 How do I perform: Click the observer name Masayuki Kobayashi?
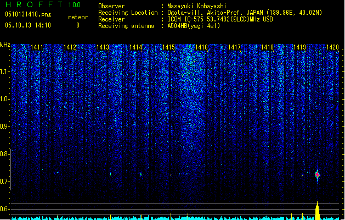[197, 6]
